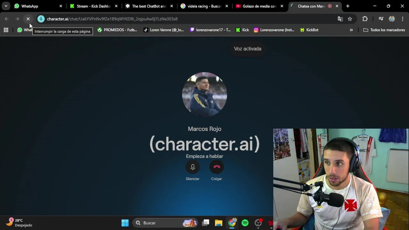Viewport: 409px width, 230px height.
Task: Open the 28°C weather widget
Action: [20, 223]
